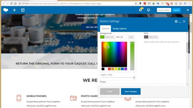This screenshot has width=193, height=108.
Task: Choose the blue palette swatch
Action: click(122, 69)
